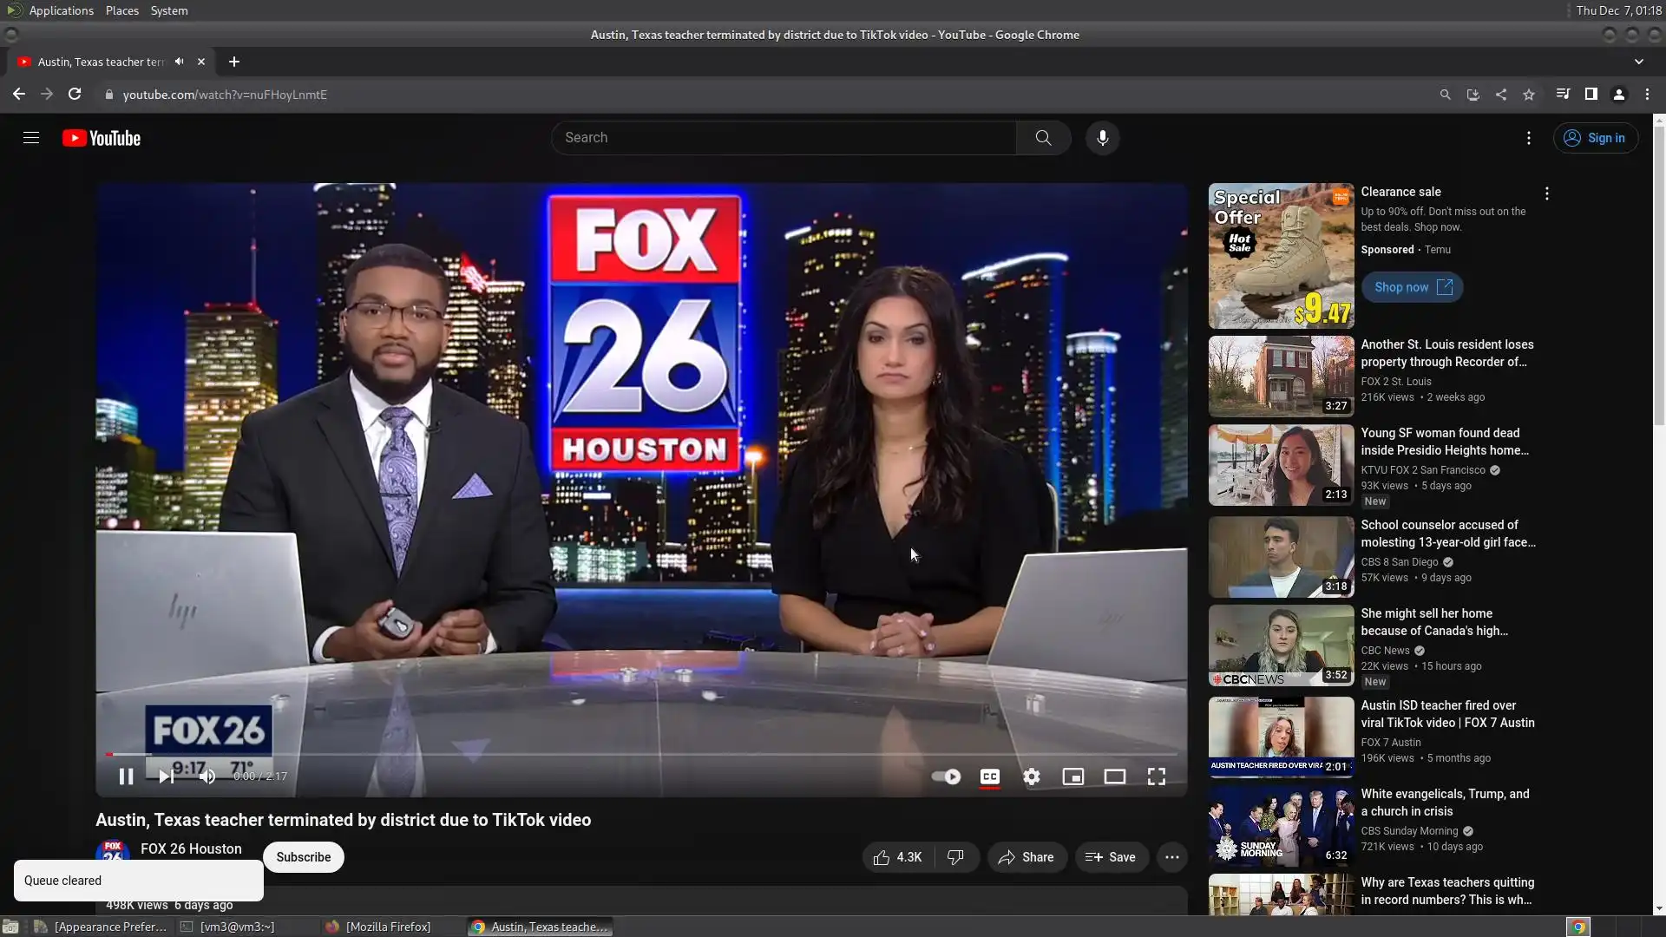
Task: Search with your voice microphone
Action: (1102, 138)
